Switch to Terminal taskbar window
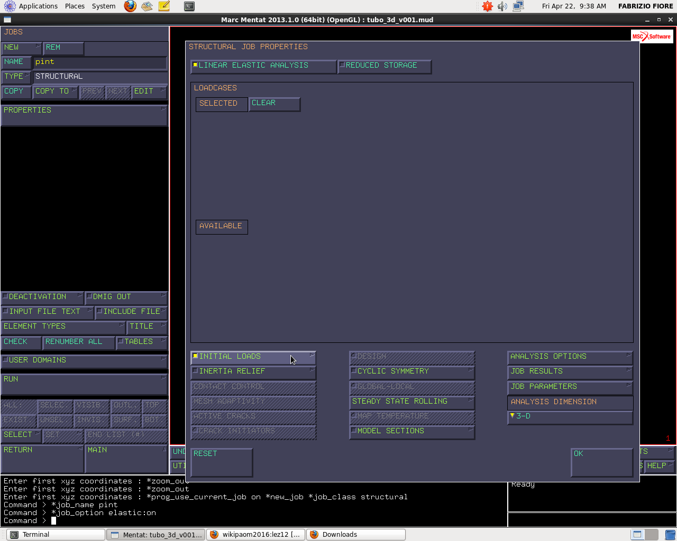 point(55,535)
